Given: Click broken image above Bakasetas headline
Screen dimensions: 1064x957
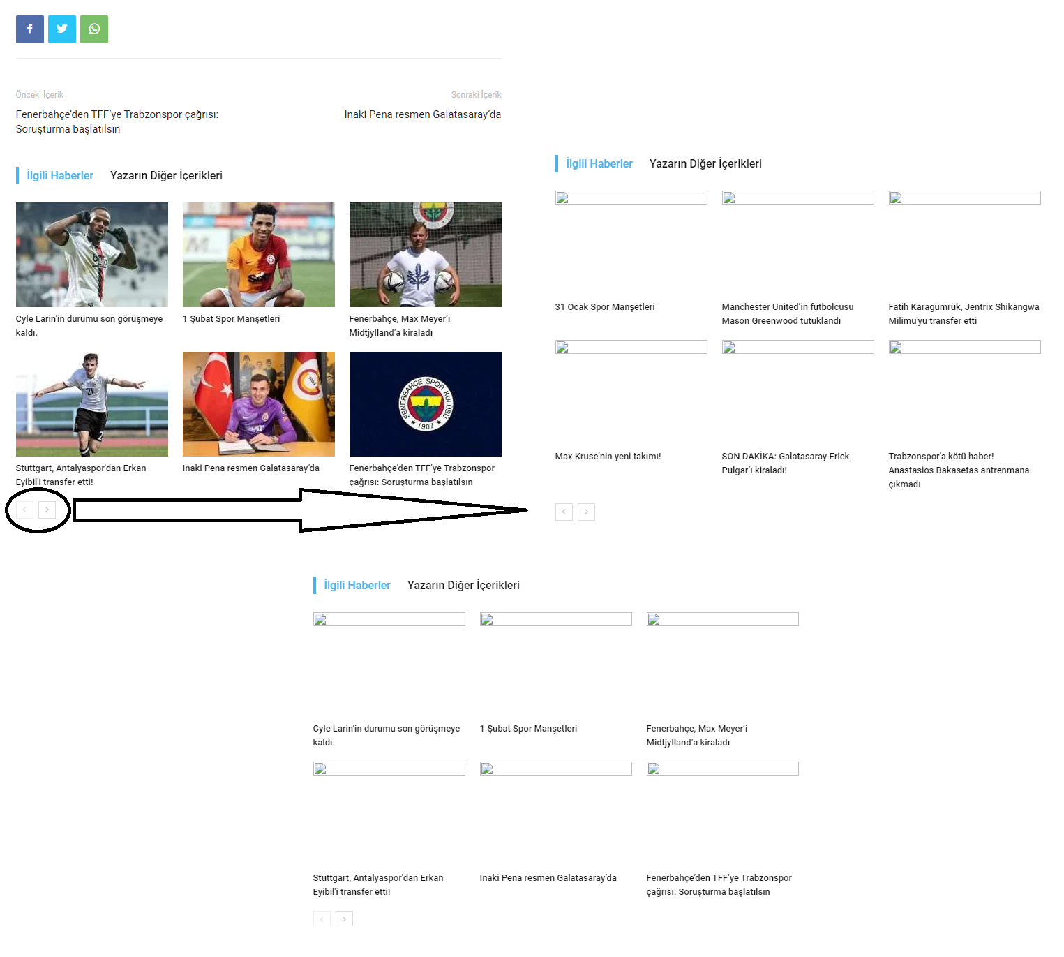Looking at the screenshot, I should pyautogui.click(x=965, y=347).
